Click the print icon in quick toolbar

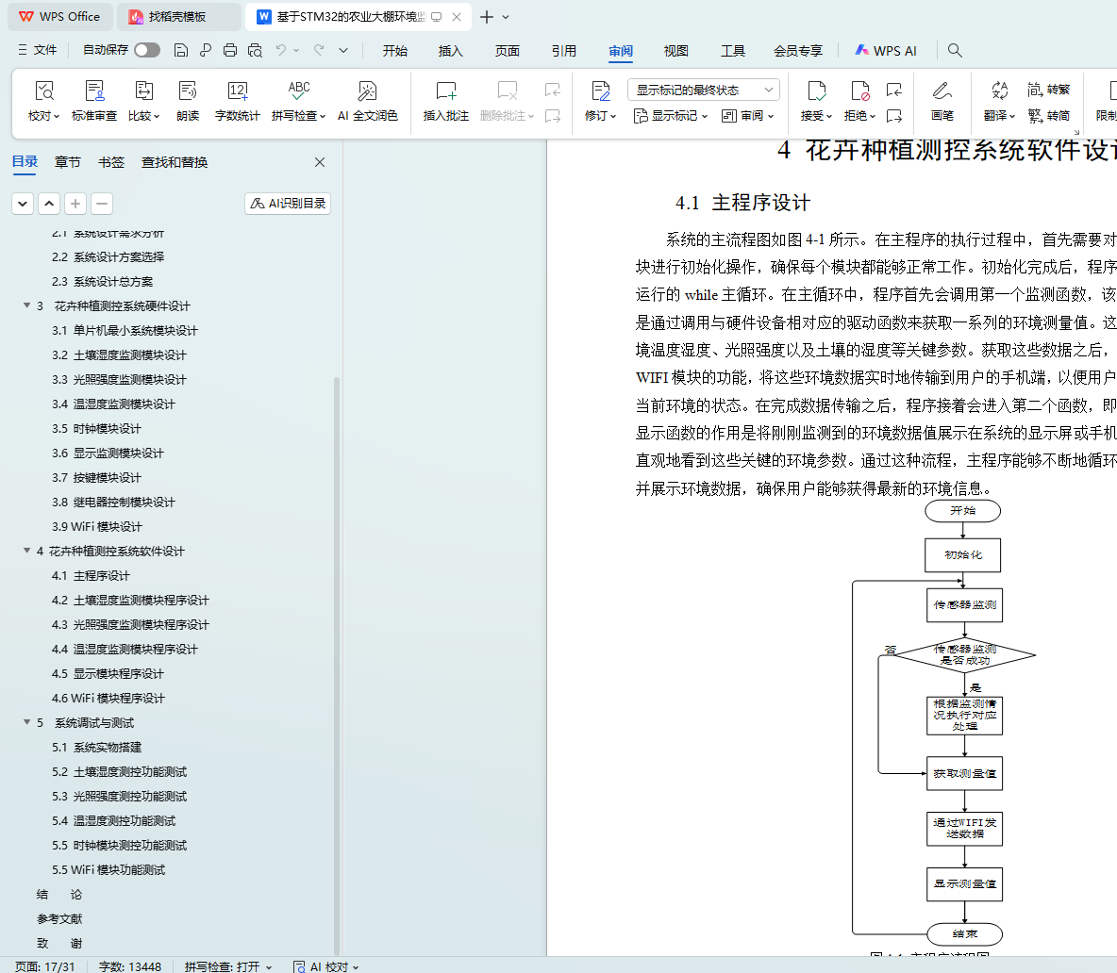tap(230, 50)
